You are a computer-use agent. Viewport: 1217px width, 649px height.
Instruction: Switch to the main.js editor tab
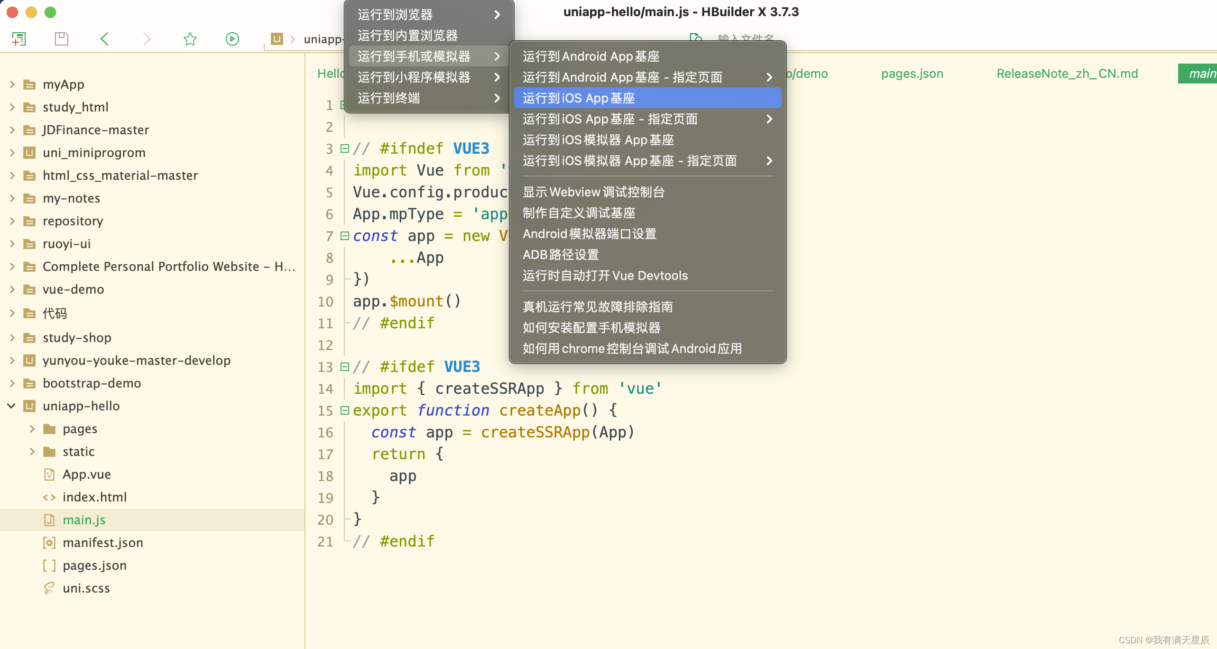click(x=1199, y=74)
